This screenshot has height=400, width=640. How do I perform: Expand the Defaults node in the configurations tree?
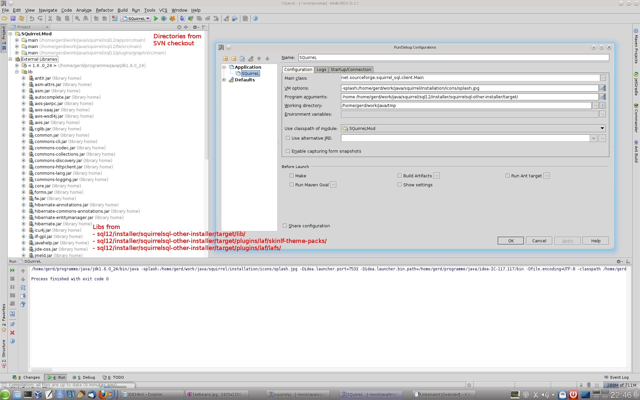224,80
